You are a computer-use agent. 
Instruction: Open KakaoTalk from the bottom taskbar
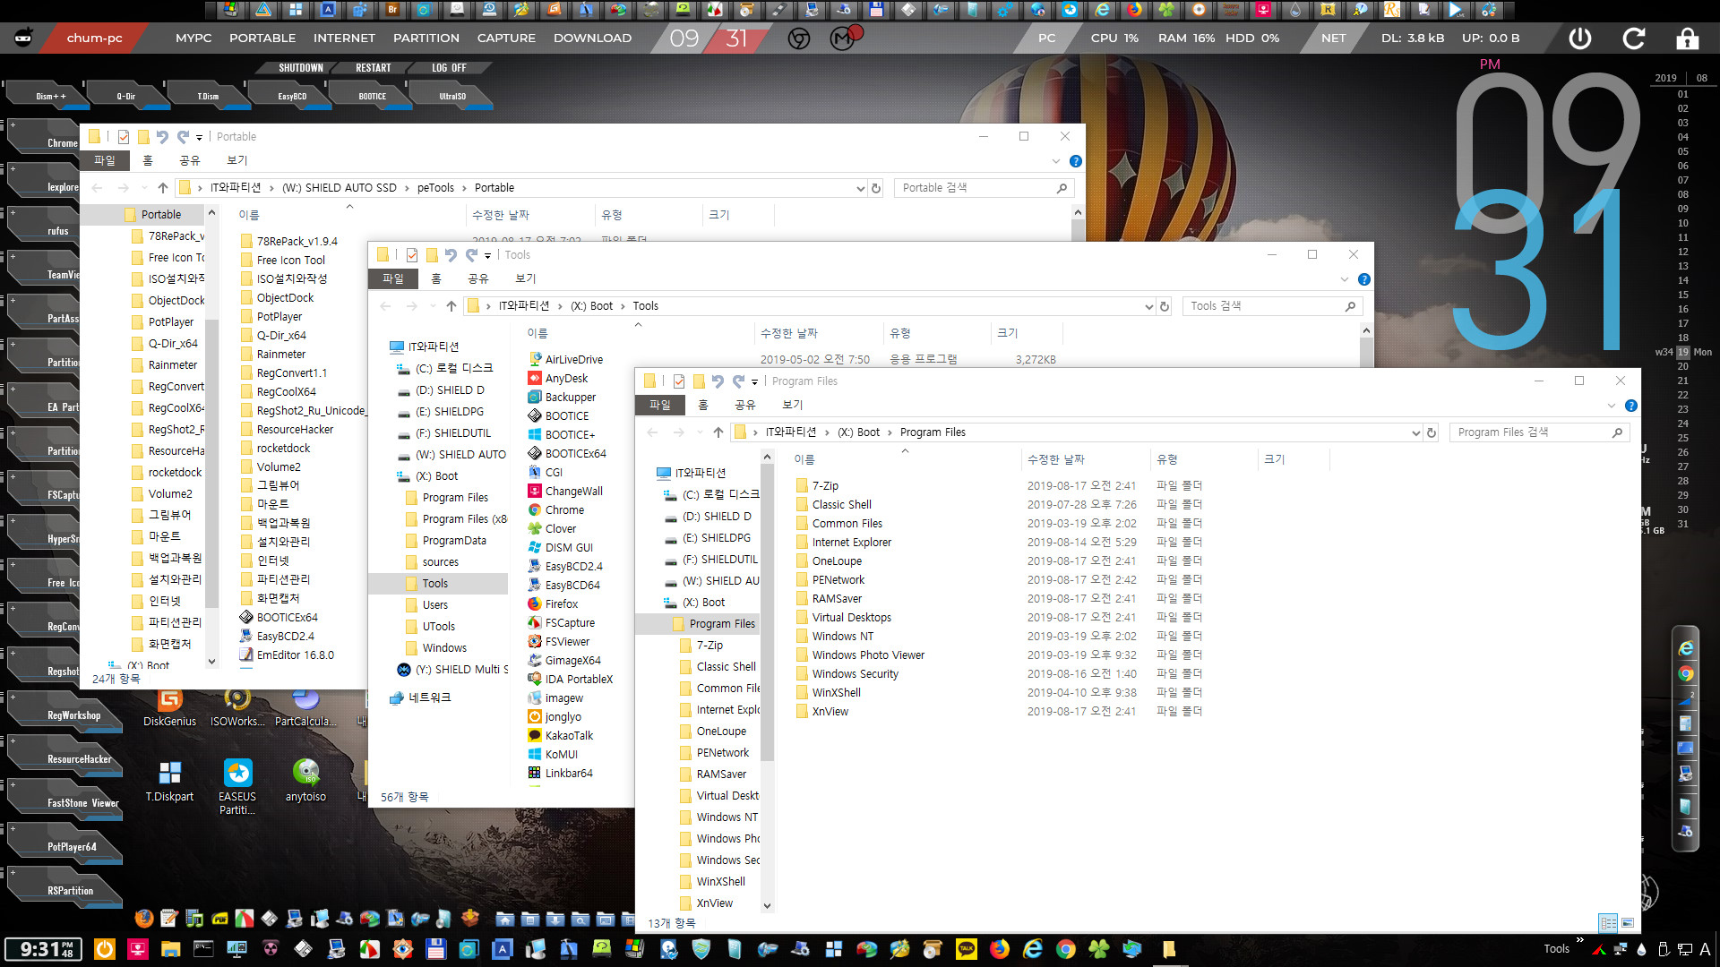click(967, 949)
